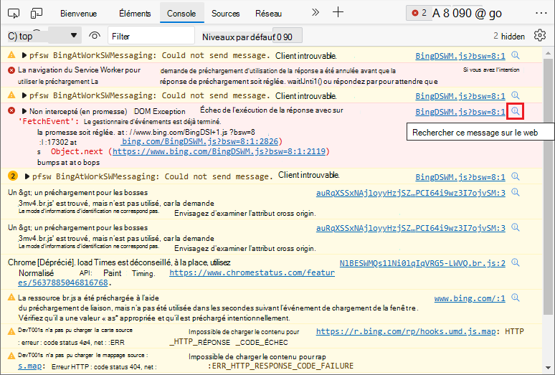The image size is (555, 375).
Task: Open BingDSWM.js link in DOM Exception row
Action: click(x=460, y=112)
